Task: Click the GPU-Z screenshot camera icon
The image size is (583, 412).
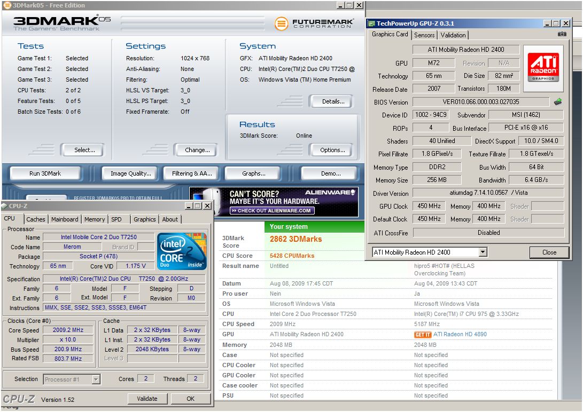Action: tap(562, 34)
